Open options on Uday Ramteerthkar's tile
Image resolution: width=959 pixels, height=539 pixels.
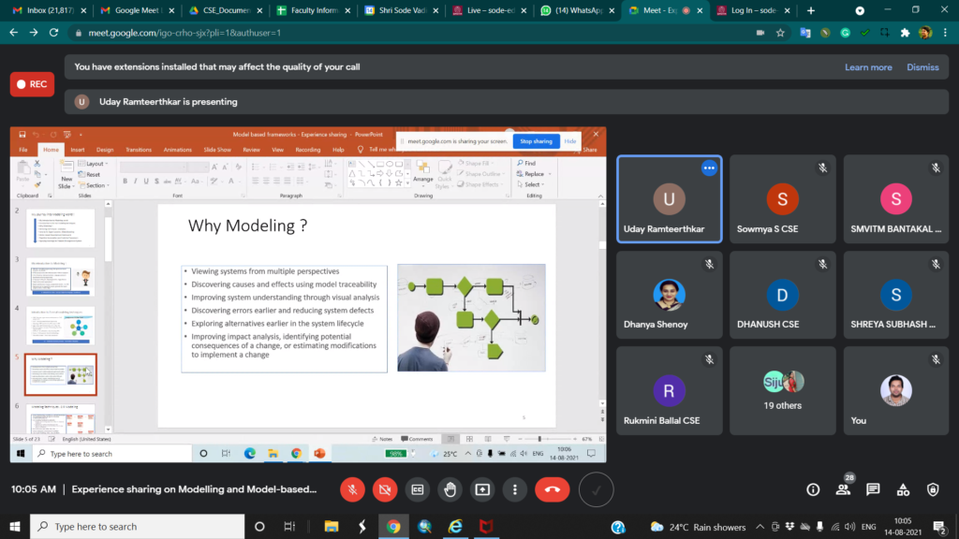709,168
